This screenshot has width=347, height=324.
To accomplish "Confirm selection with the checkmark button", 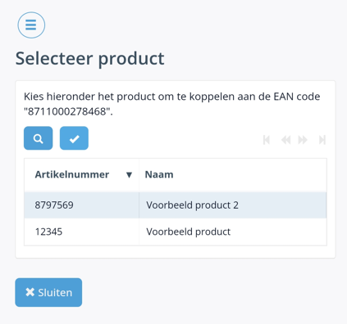I will [74, 138].
